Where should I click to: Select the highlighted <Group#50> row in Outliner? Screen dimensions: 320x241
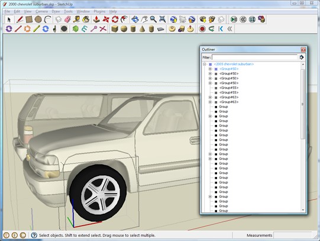229,69
